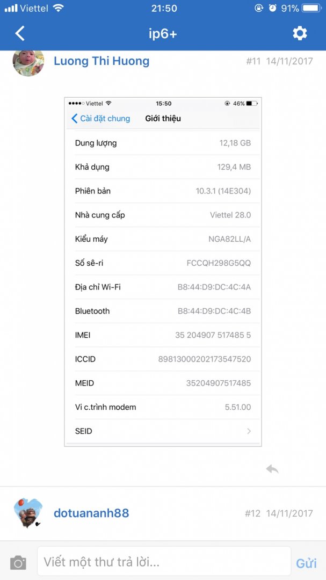Screen dimensions: 326x580
Task: Open dotuananh88's avatar picture
Action: [x=28, y=513]
